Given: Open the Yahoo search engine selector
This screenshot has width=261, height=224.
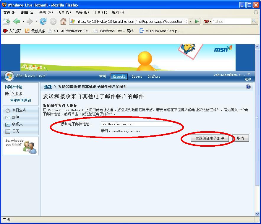Looking at the screenshot, I should [x=207, y=21].
